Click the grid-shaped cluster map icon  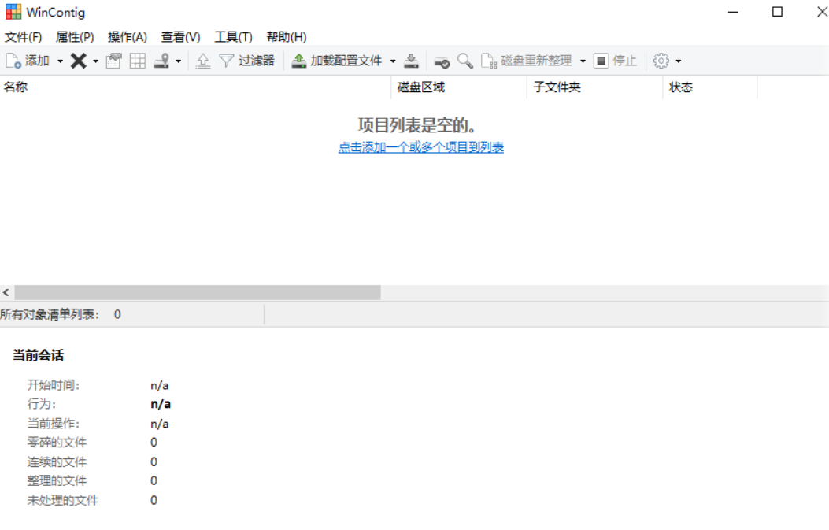pyautogui.click(x=137, y=61)
